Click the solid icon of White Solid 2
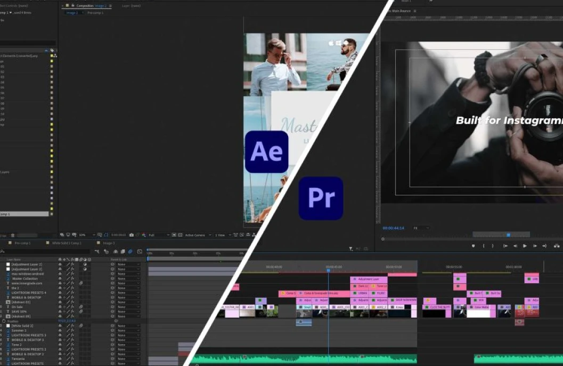This screenshot has width=563, height=366. 8,326
